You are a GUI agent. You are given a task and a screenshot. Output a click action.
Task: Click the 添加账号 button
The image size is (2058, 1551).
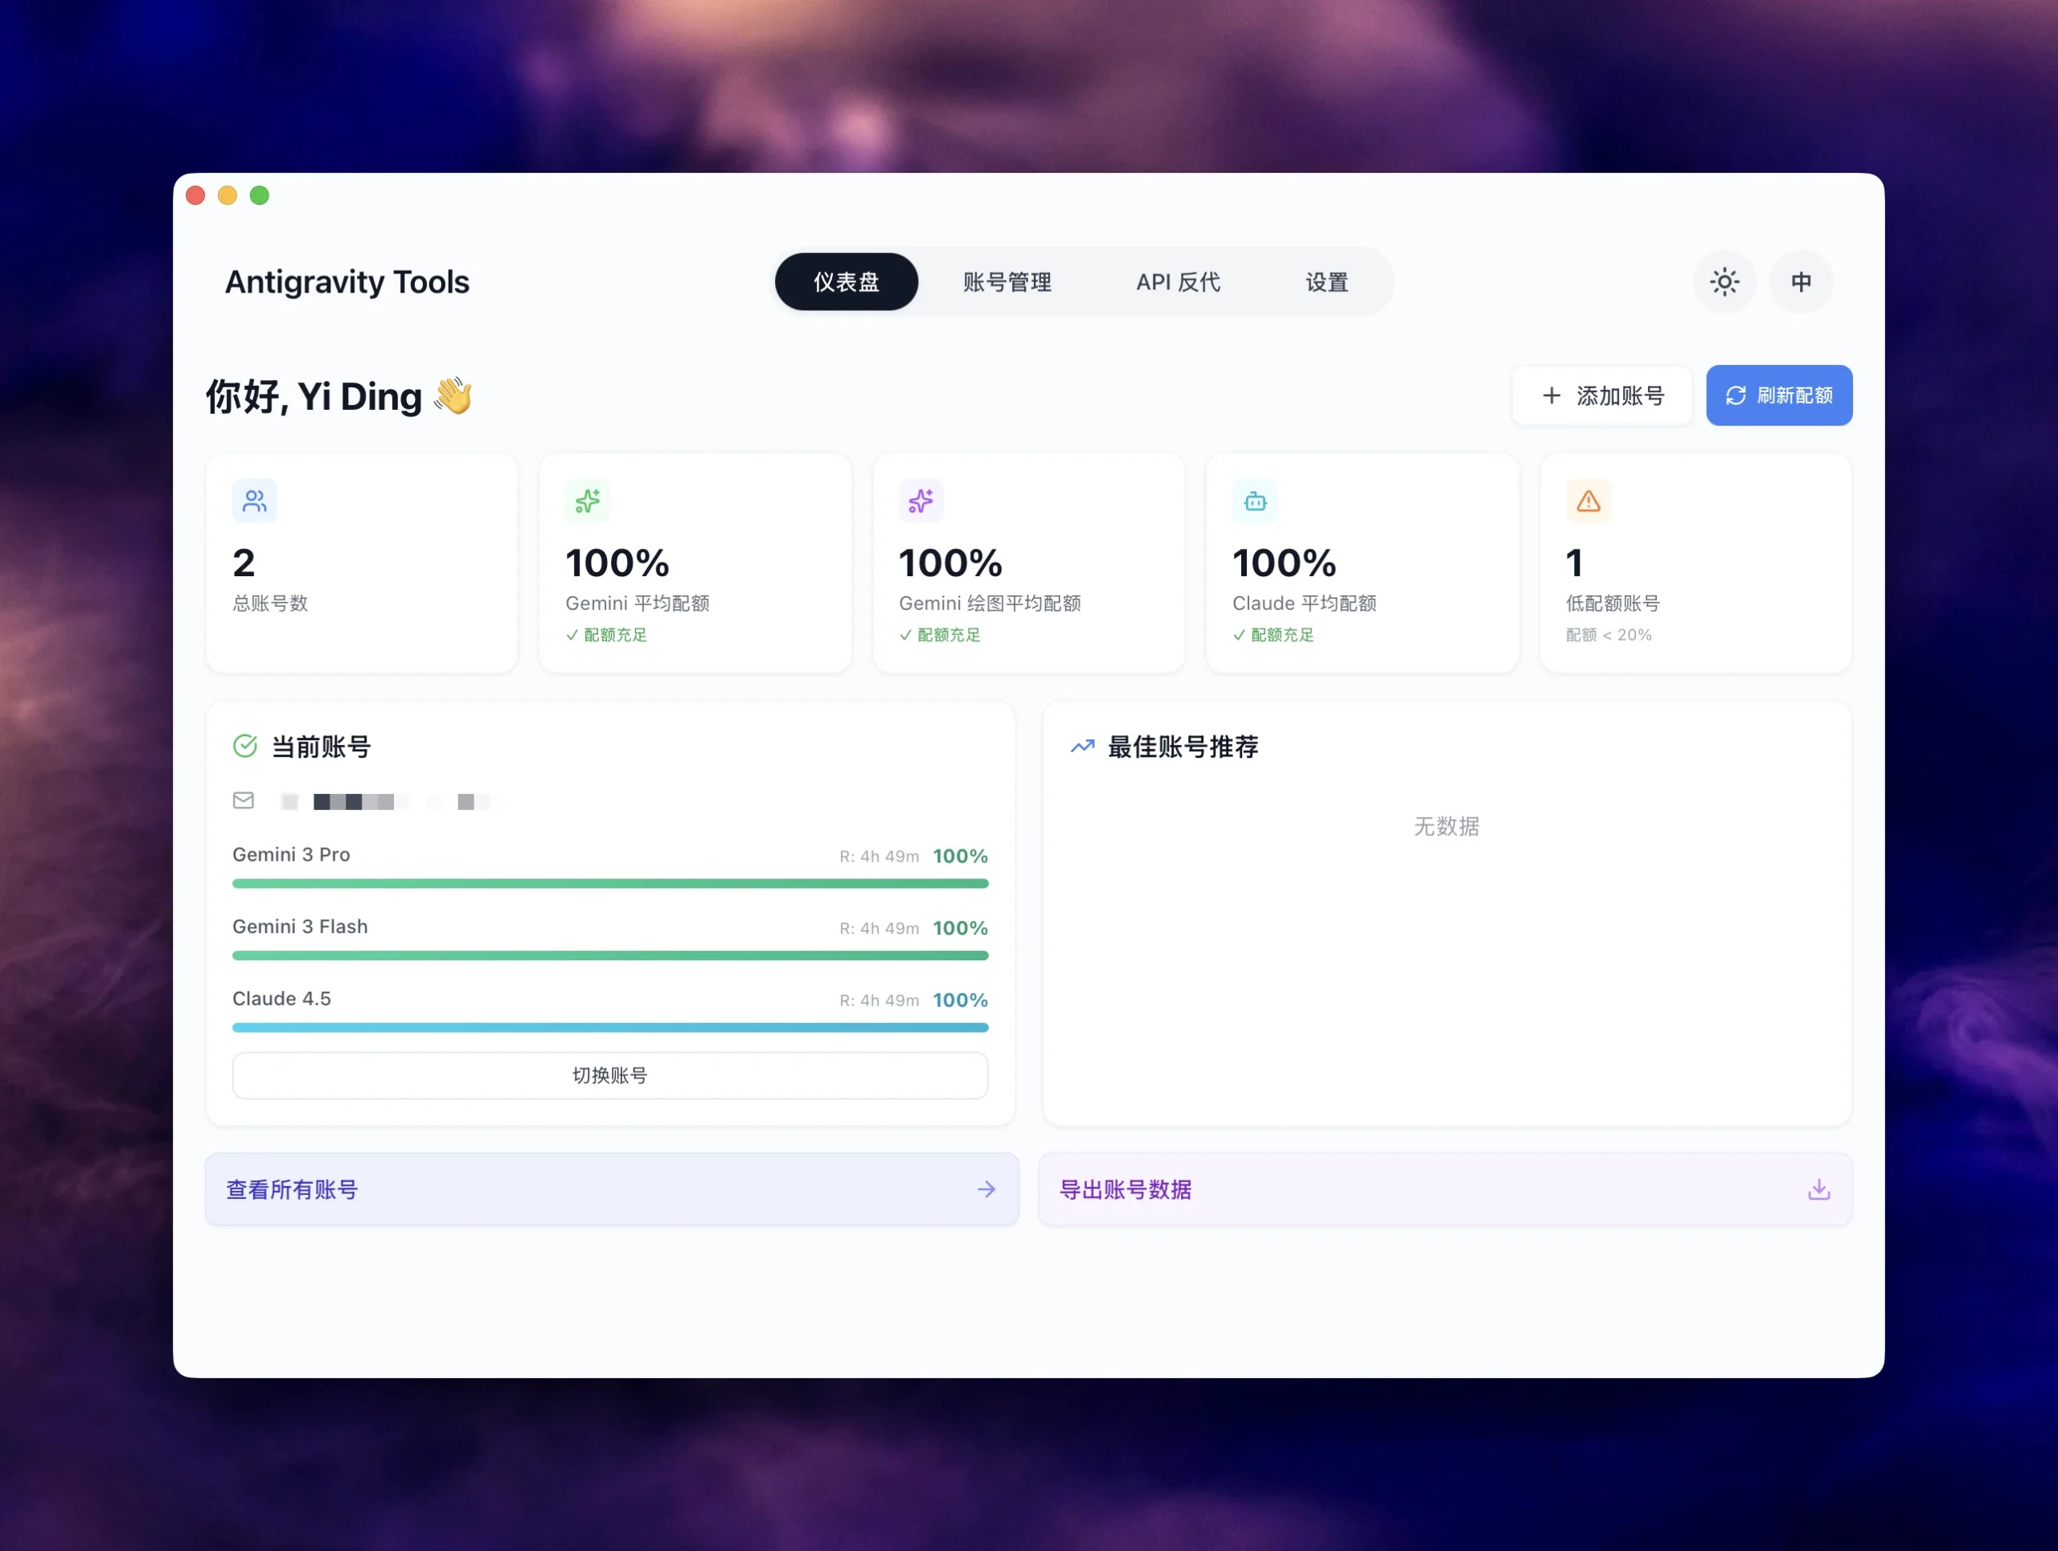1601,395
